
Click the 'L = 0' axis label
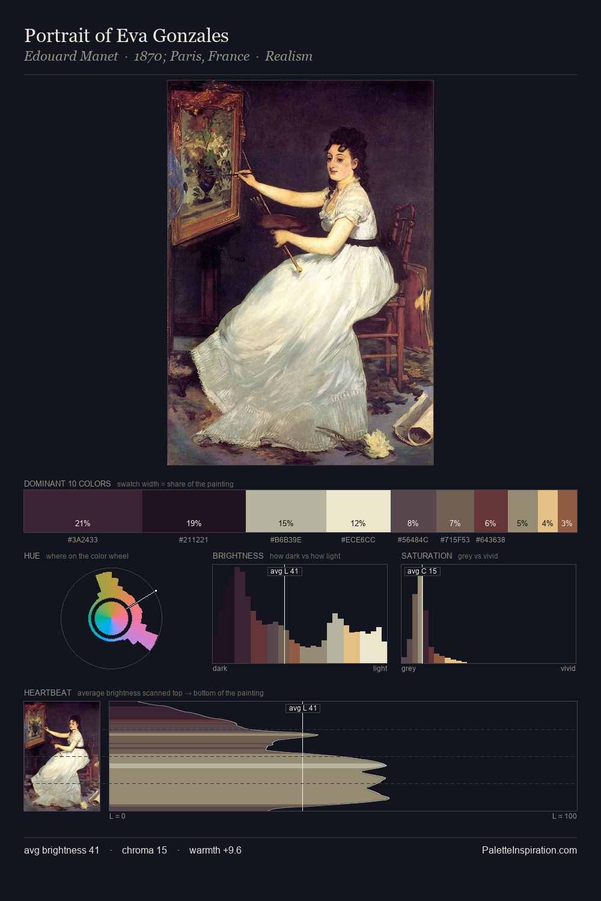pyautogui.click(x=117, y=816)
